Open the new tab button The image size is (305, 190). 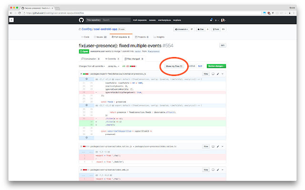(x=57, y=8)
